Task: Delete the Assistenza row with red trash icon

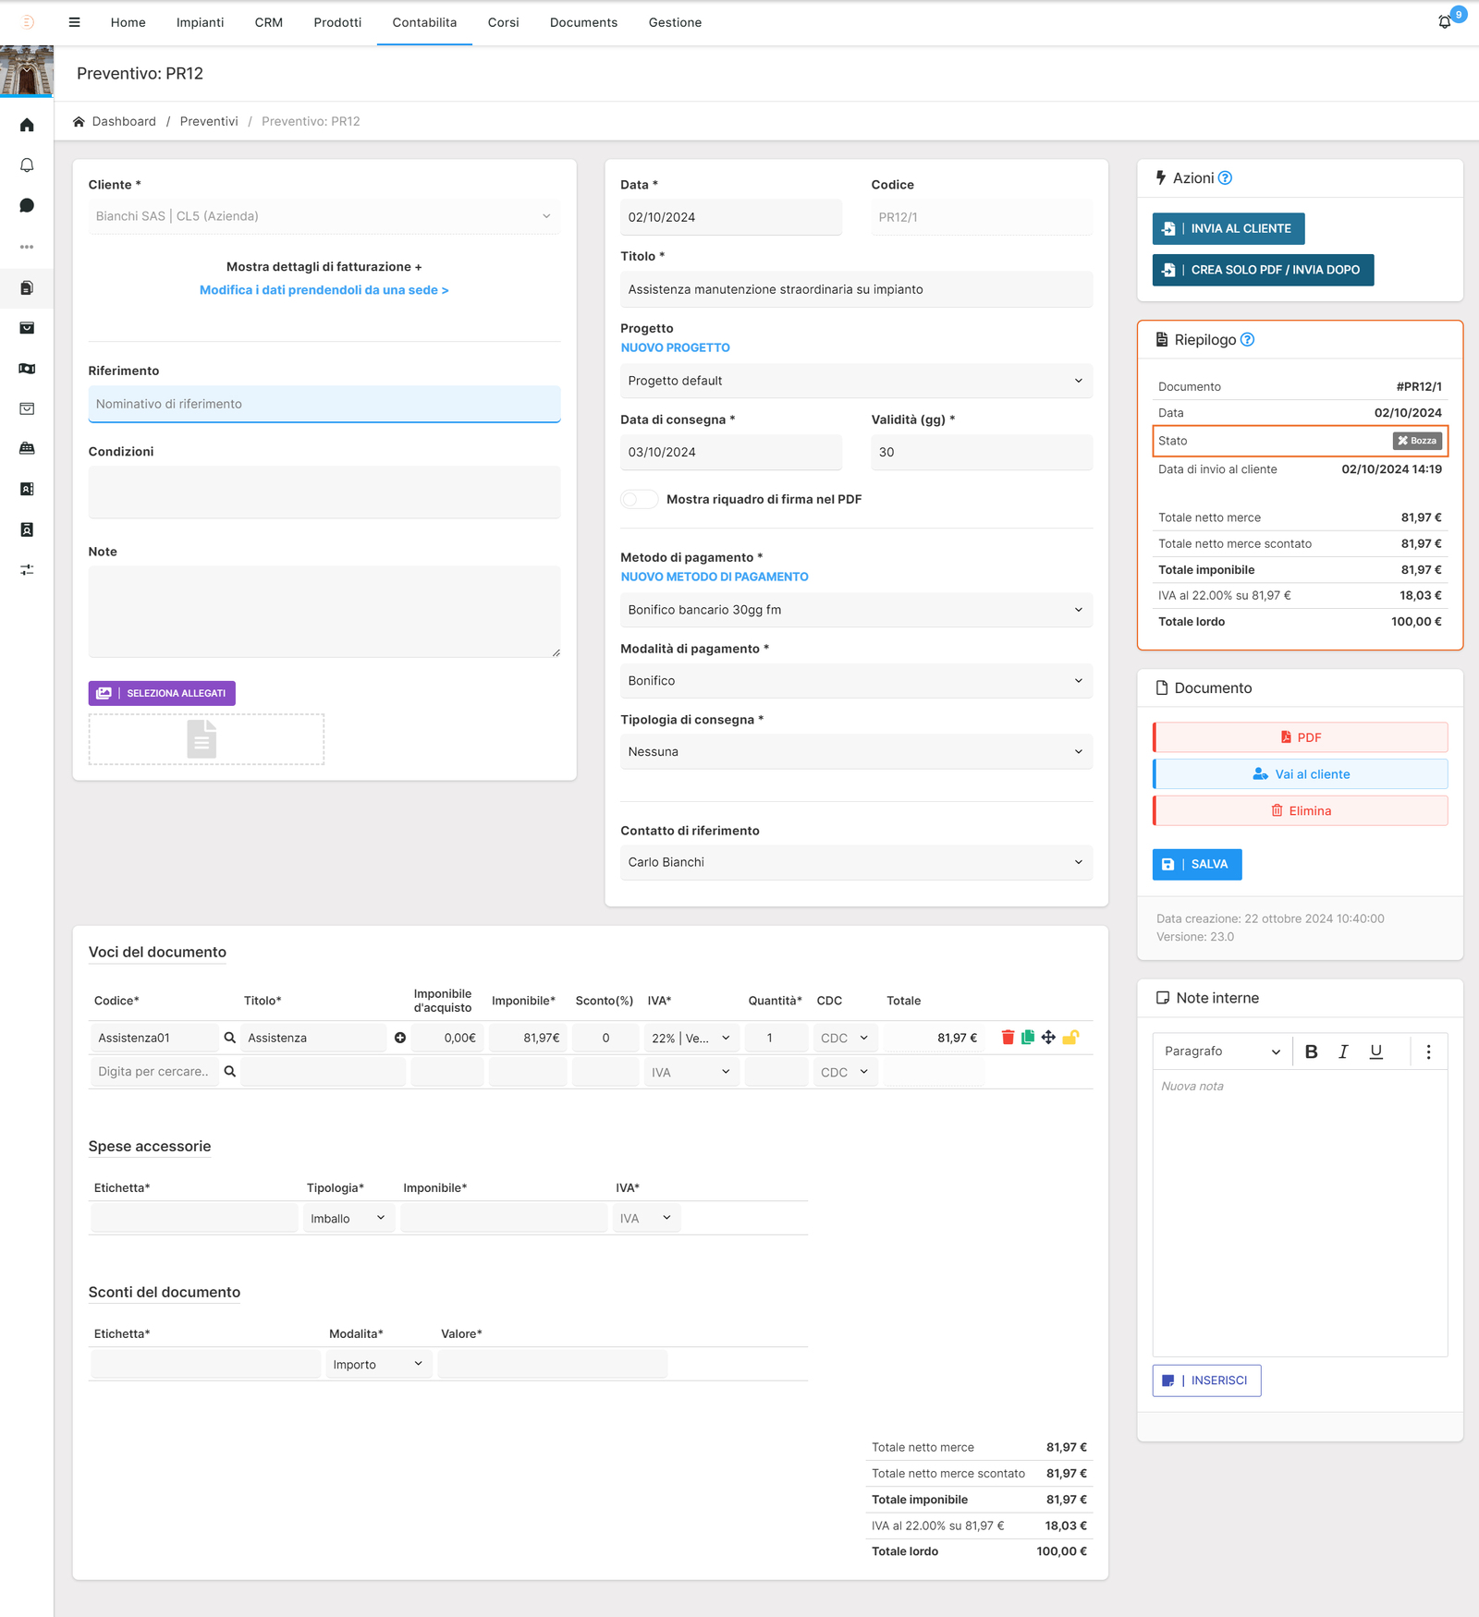Action: point(1008,1038)
